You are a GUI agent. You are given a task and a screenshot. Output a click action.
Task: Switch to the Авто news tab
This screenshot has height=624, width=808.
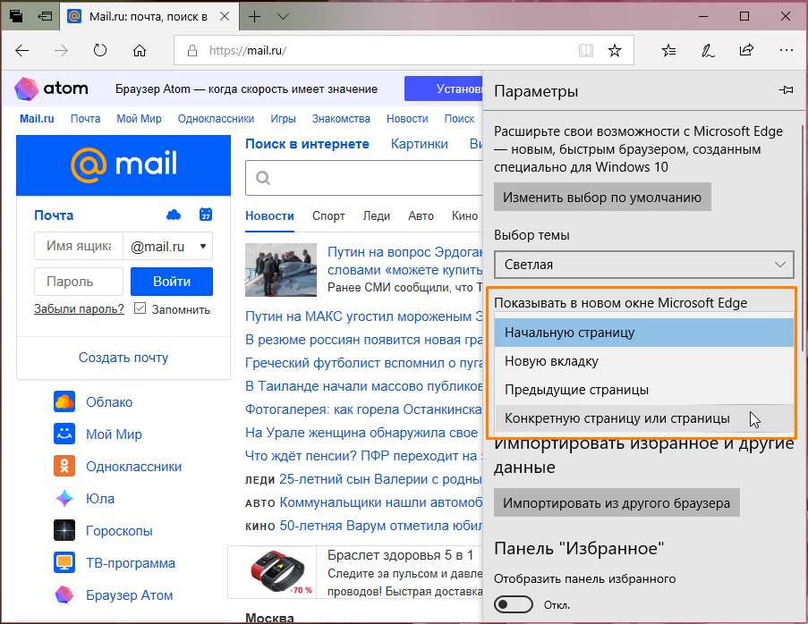pos(421,216)
